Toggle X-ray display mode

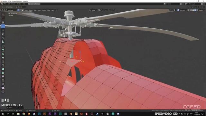pyautogui.click(x=188, y=10)
